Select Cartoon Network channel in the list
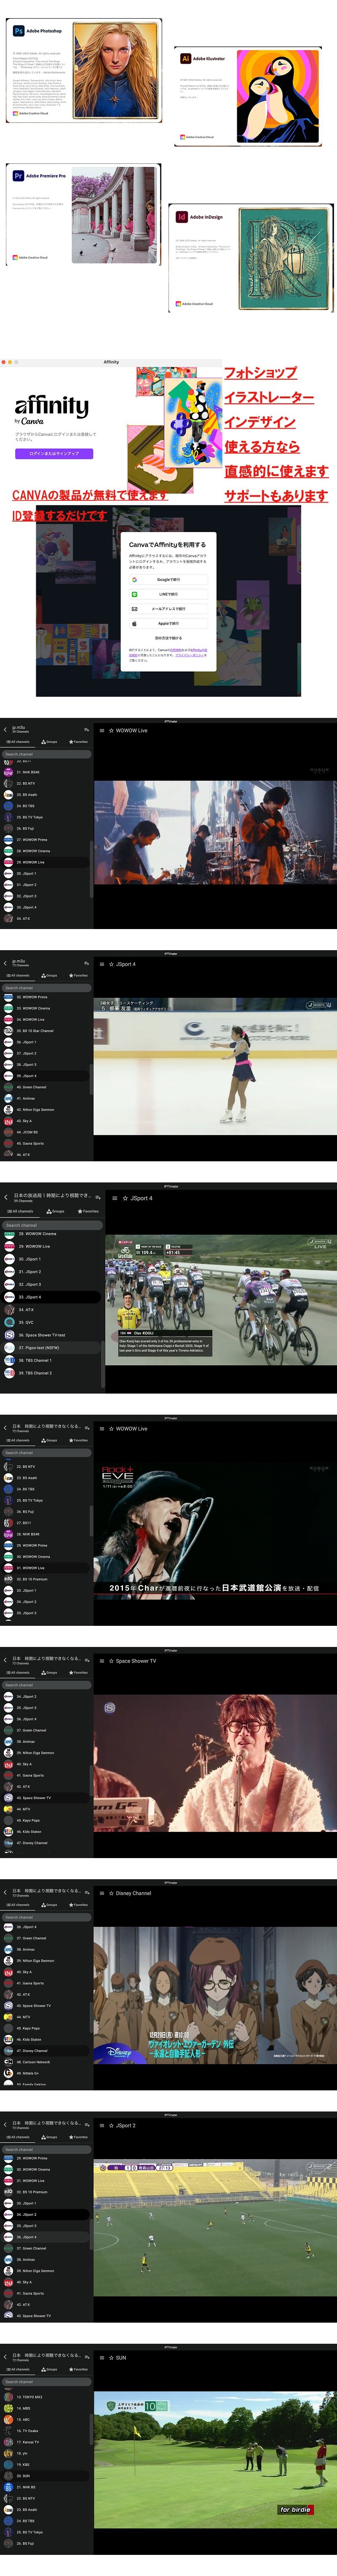The height and width of the screenshot is (2576, 337). click(x=36, y=2062)
